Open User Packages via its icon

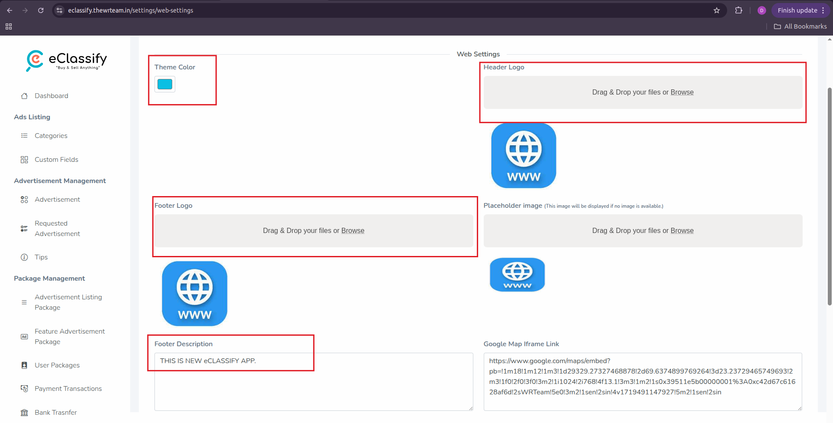click(24, 365)
